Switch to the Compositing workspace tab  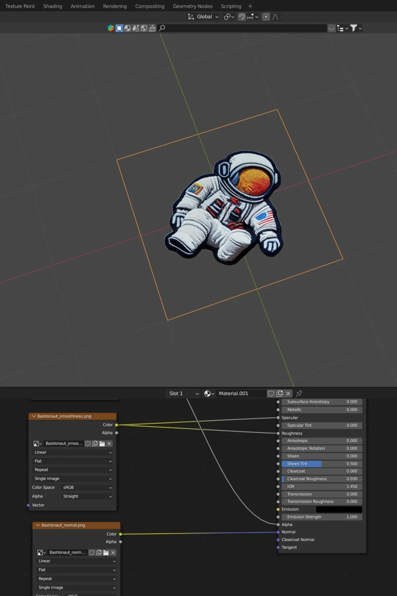150,6
